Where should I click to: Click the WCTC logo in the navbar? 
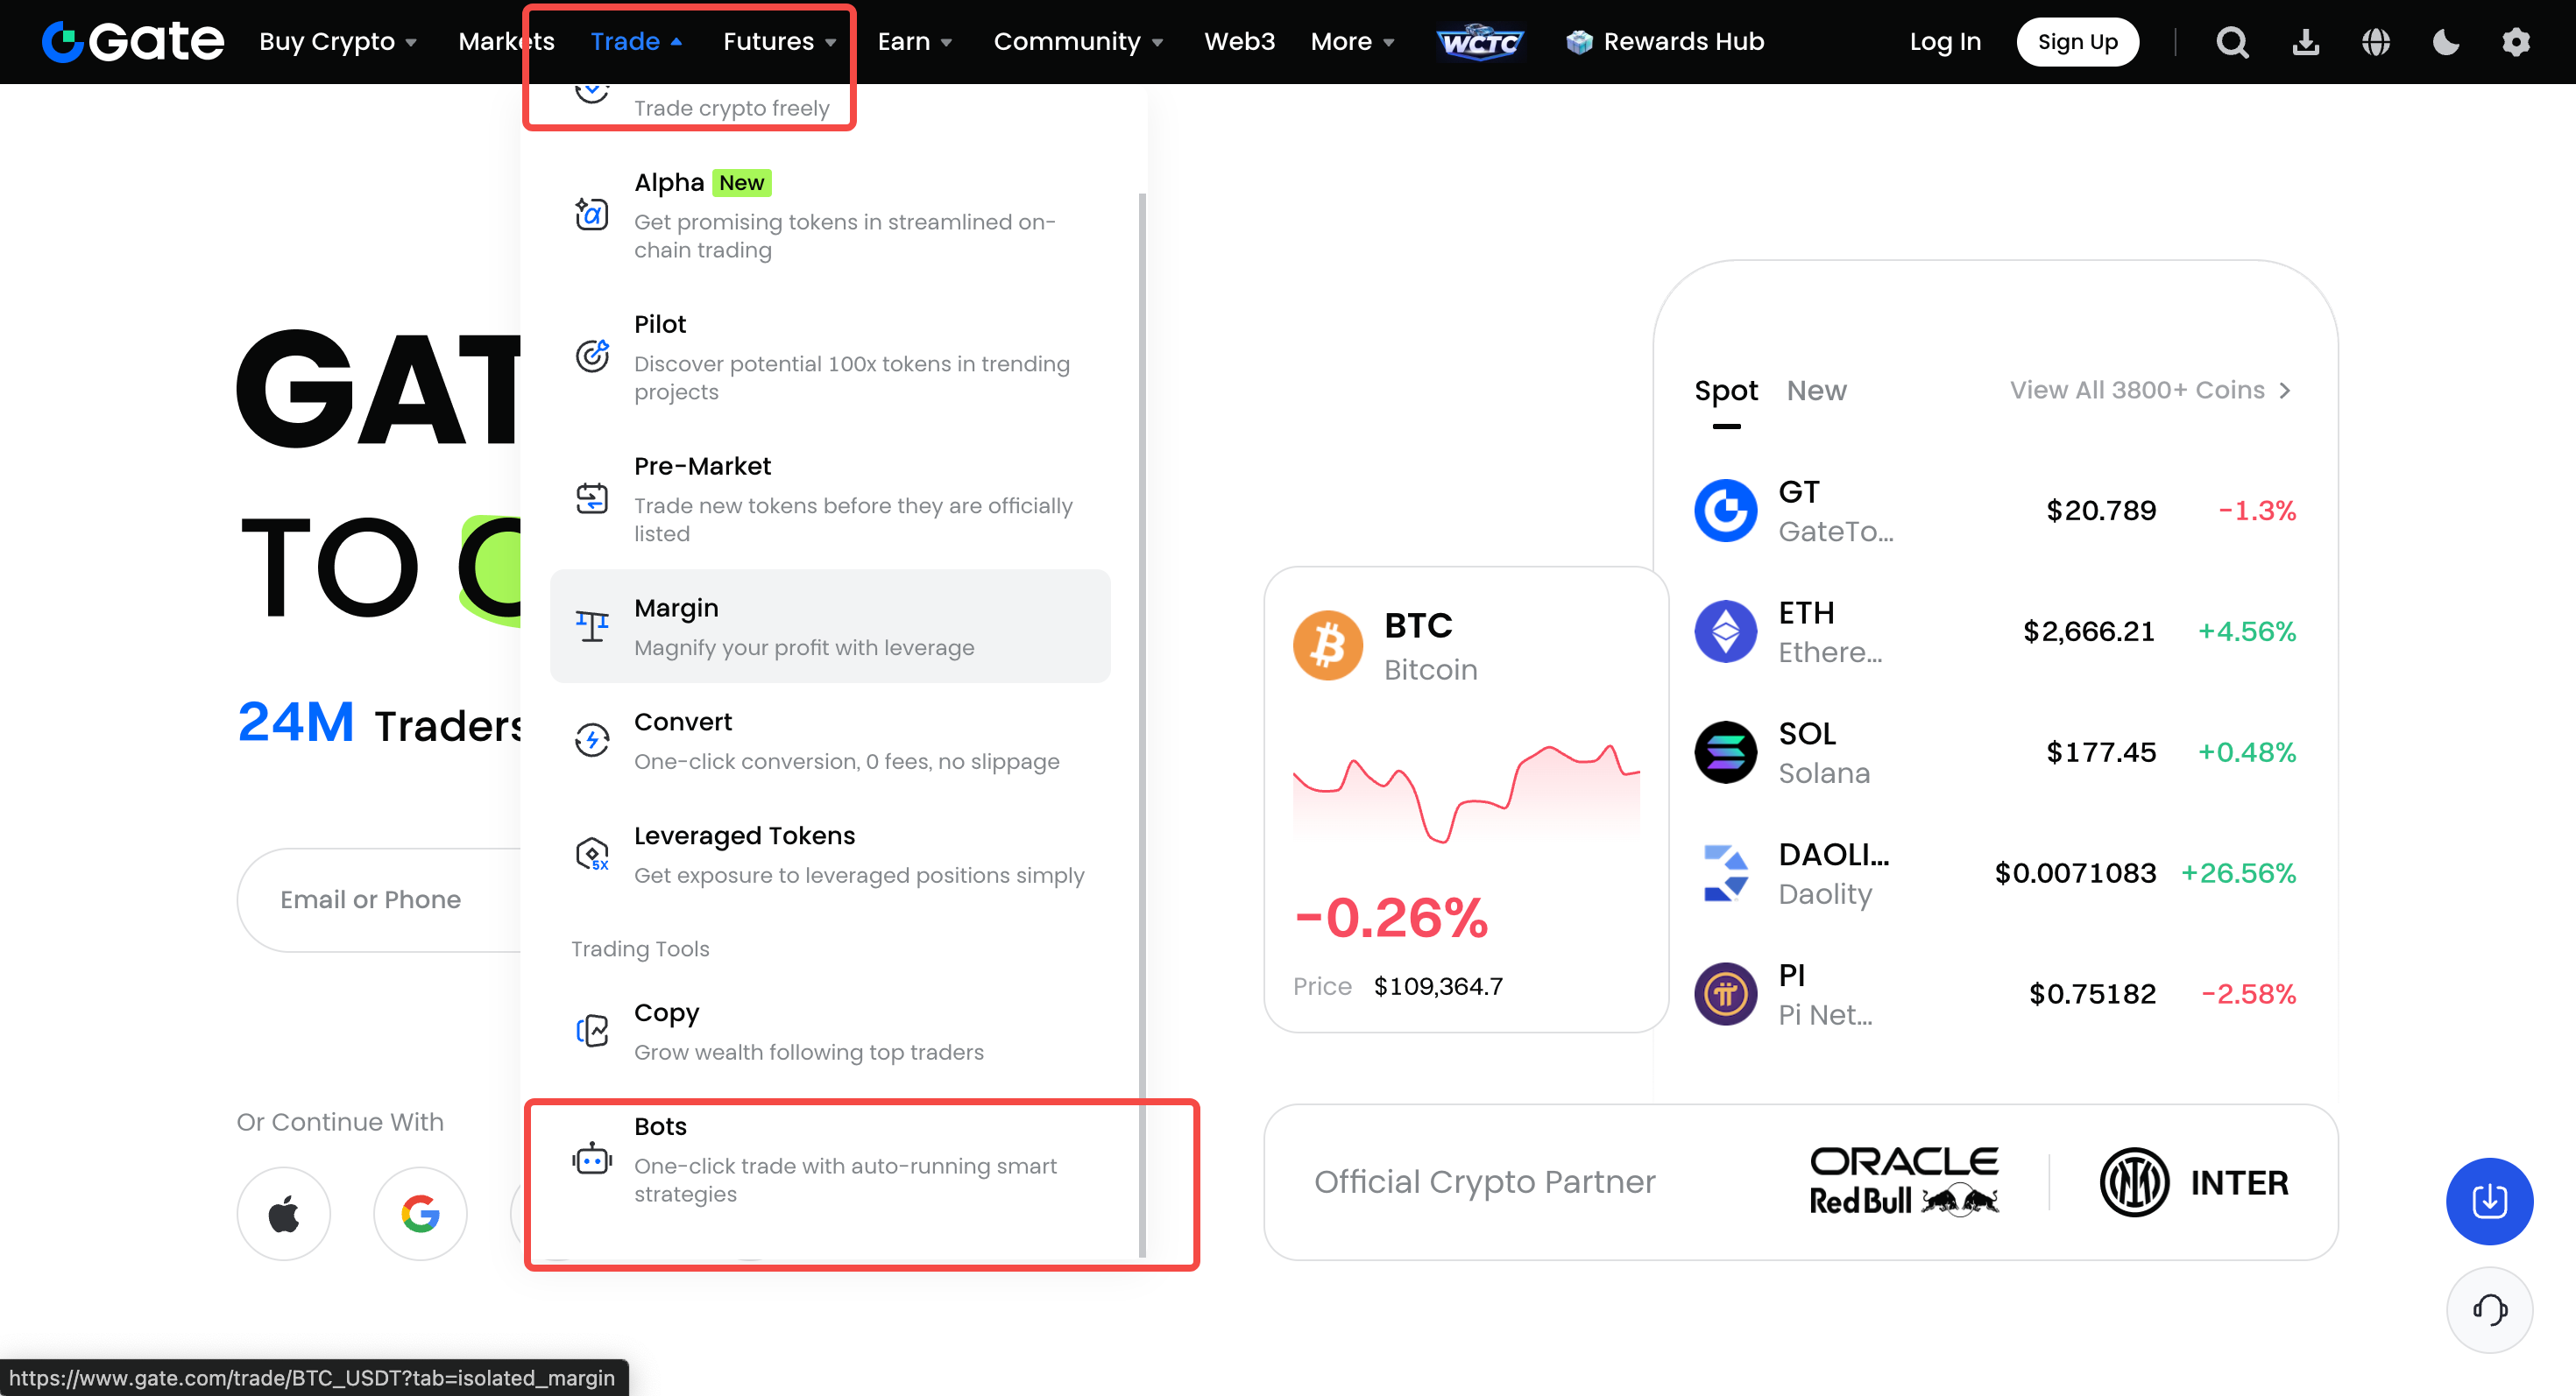click(x=1480, y=42)
